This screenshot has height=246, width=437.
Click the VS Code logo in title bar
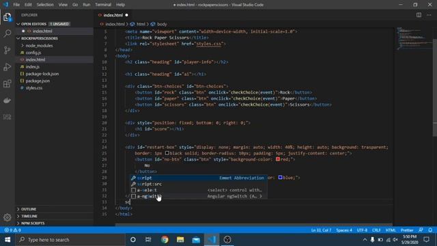(x=6, y=5)
